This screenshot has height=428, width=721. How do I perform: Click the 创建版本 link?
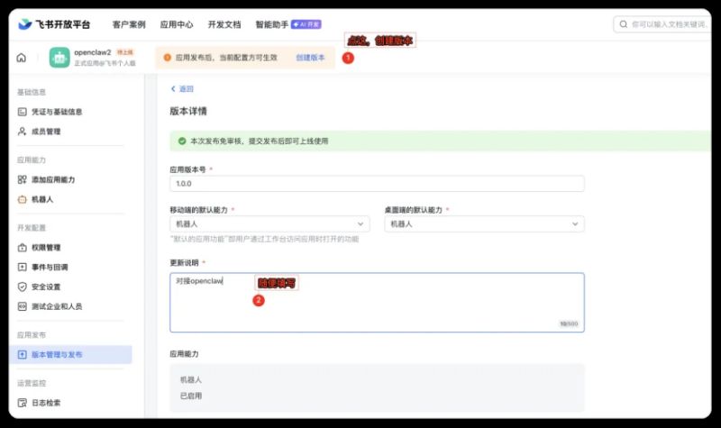pyautogui.click(x=310, y=58)
